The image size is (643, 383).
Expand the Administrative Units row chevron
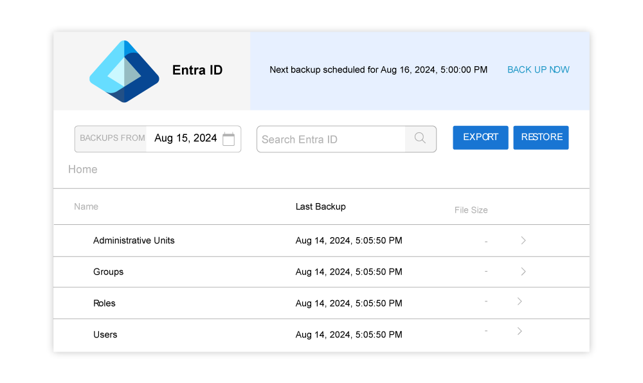pos(523,240)
